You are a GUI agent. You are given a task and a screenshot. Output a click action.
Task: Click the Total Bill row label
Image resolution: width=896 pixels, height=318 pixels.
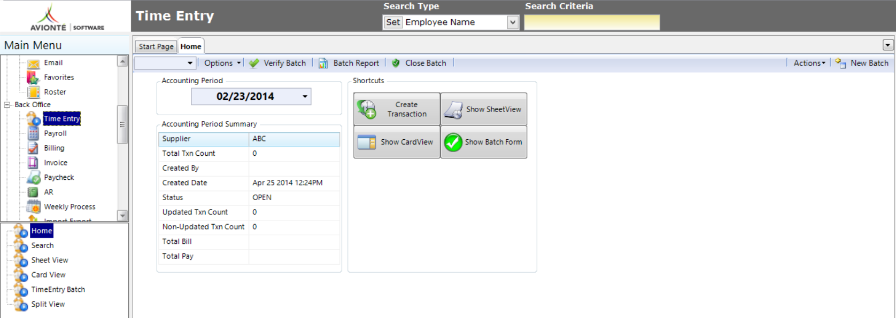pyautogui.click(x=177, y=241)
